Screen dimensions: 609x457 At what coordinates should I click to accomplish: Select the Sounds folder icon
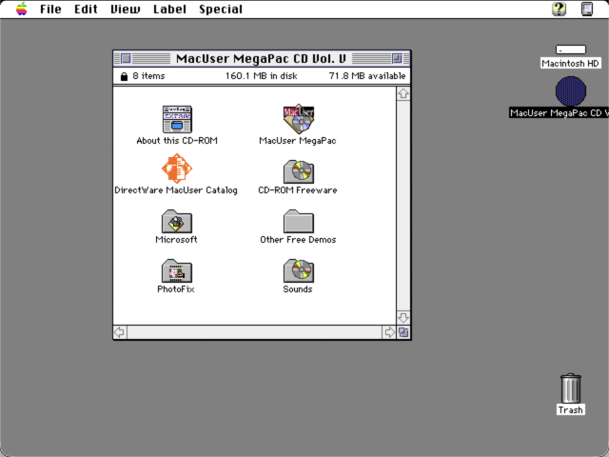pyautogui.click(x=298, y=270)
